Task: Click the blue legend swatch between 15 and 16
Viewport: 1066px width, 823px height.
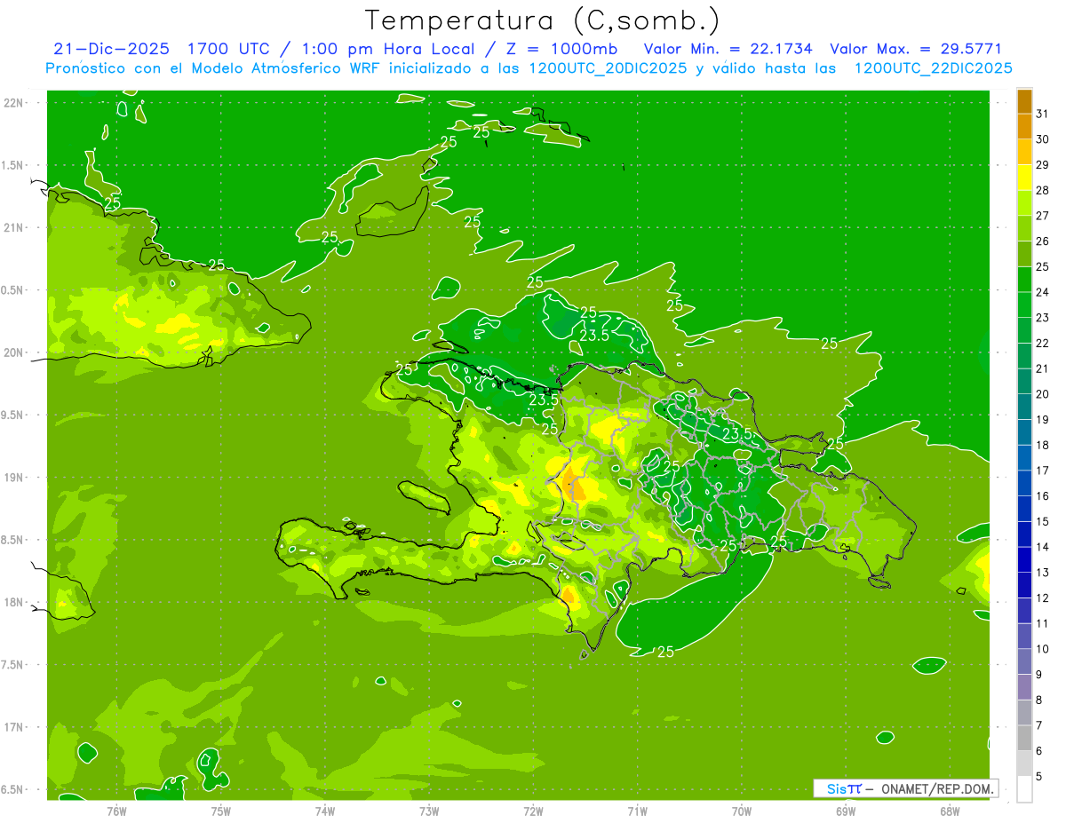Action: [1024, 509]
